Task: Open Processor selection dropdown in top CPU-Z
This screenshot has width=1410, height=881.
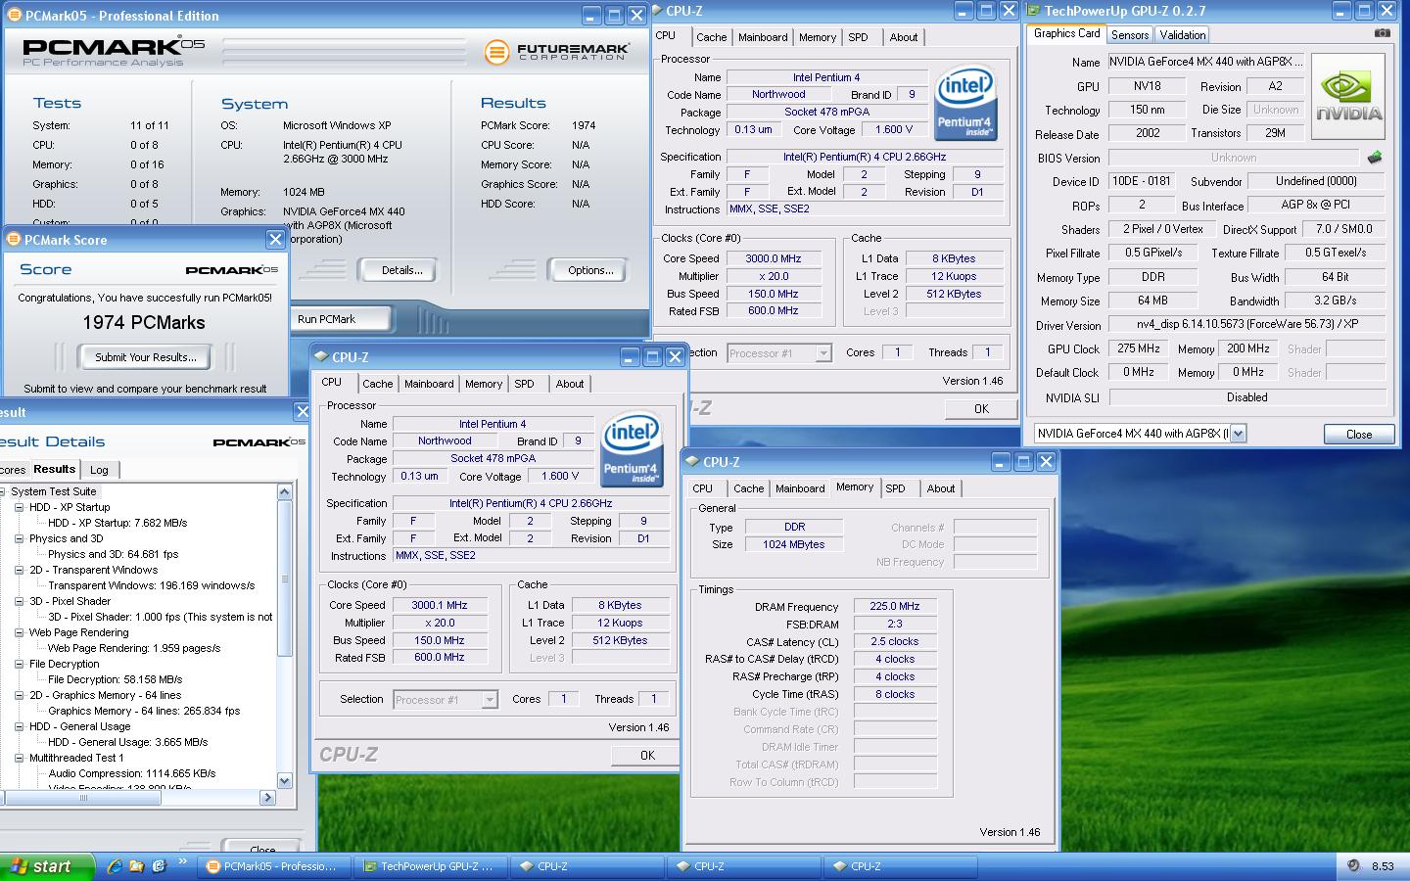Action: 823,353
